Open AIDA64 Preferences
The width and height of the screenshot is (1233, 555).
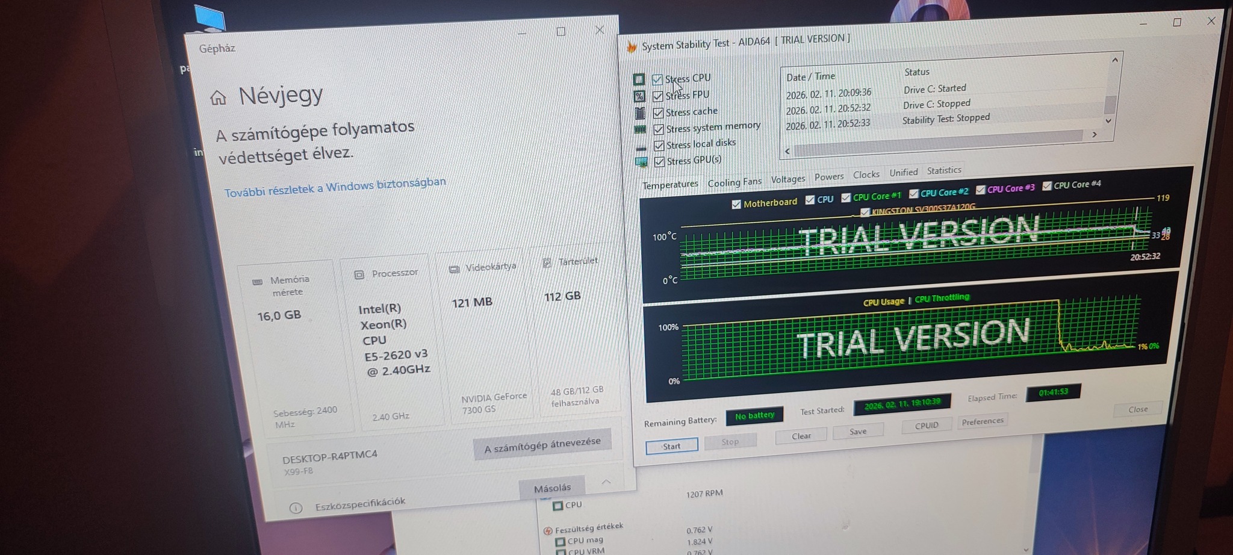(983, 421)
